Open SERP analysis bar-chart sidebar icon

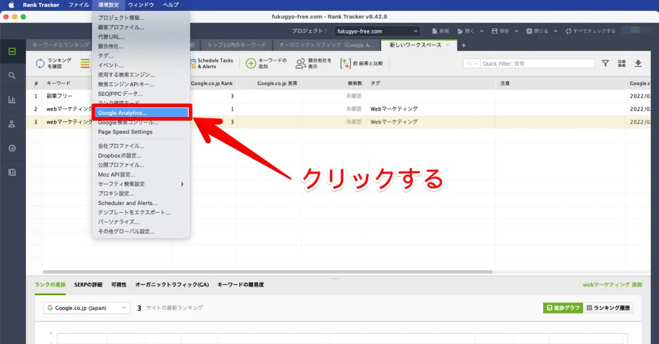pos(12,100)
